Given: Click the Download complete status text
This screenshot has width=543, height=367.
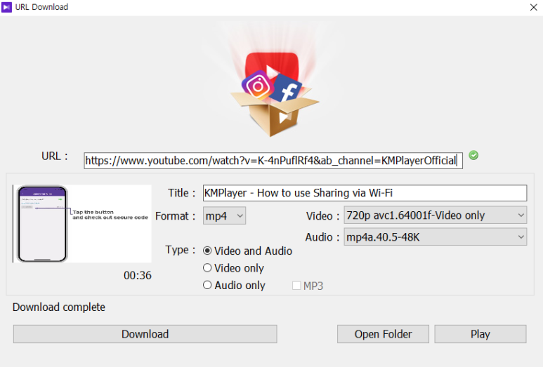Looking at the screenshot, I should tap(59, 307).
